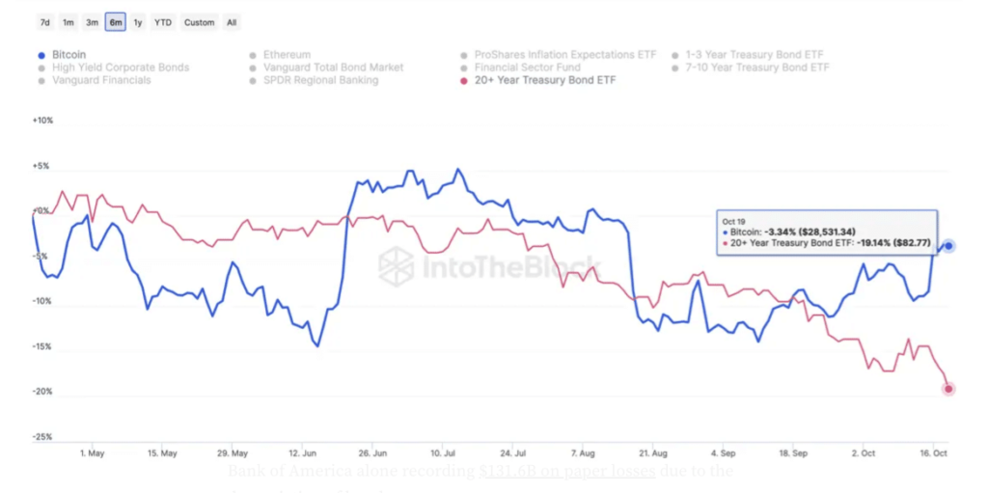Enable the Ethereum series
The width and height of the screenshot is (988, 493).
point(286,55)
